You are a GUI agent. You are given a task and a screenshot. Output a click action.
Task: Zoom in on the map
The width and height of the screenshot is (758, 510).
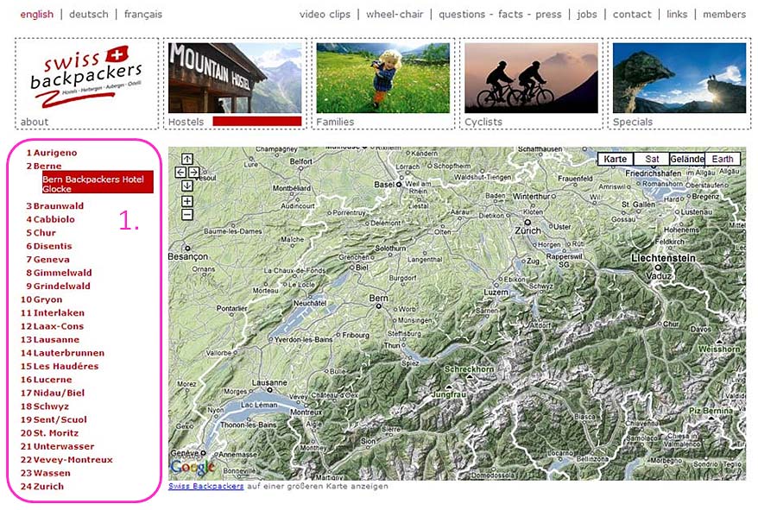(x=187, y=201)
